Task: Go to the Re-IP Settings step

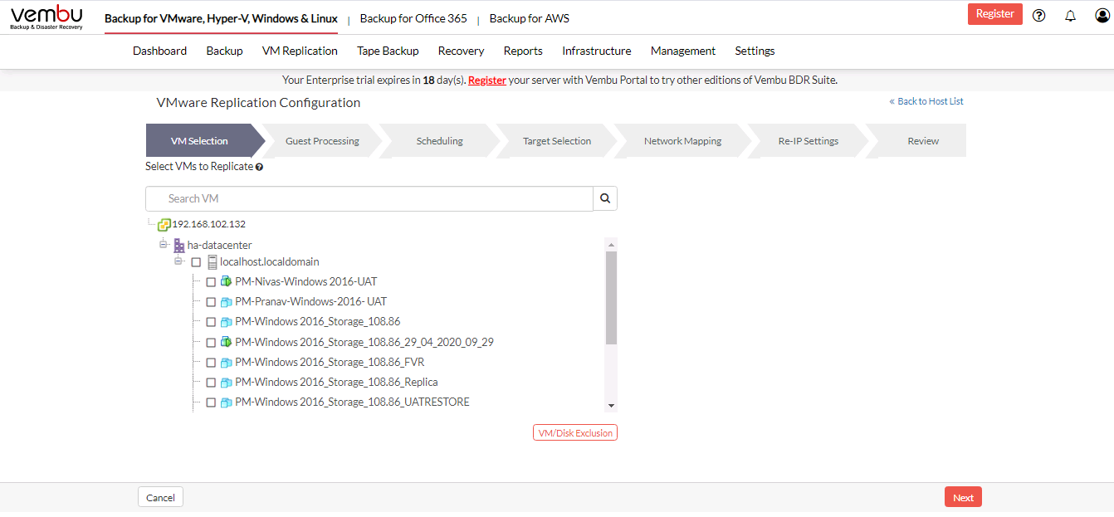Action: point(809,141)
